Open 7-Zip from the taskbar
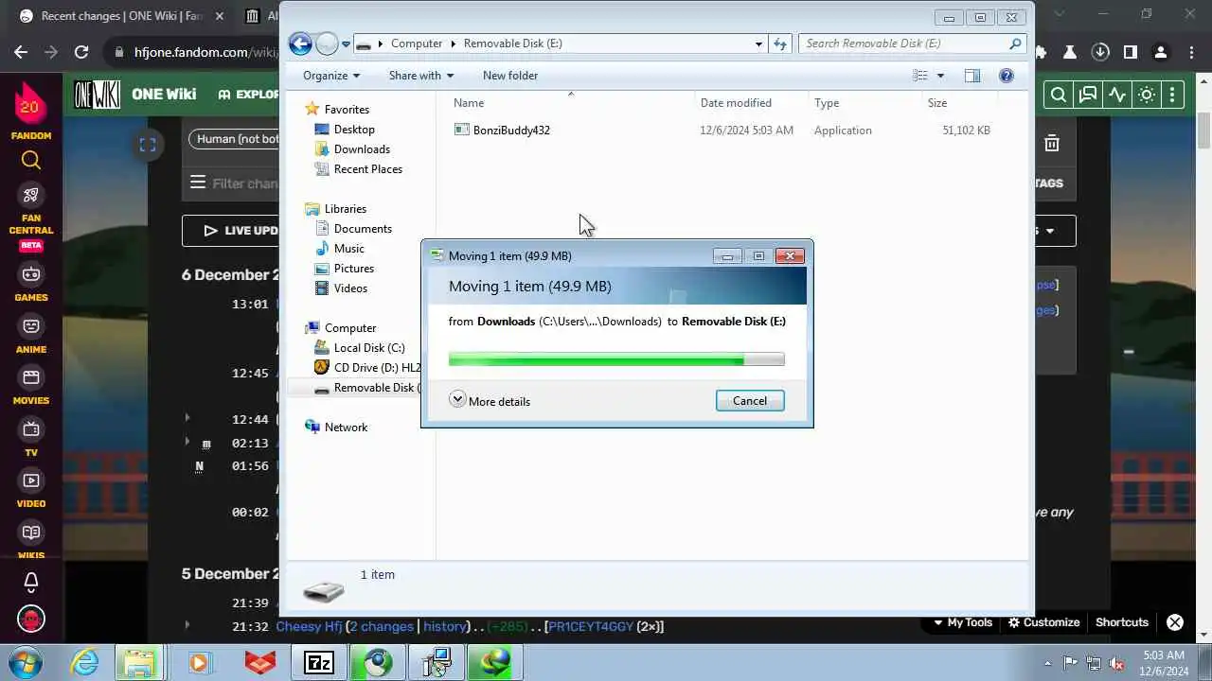1212x681 pixels. [x=319, y=662]
